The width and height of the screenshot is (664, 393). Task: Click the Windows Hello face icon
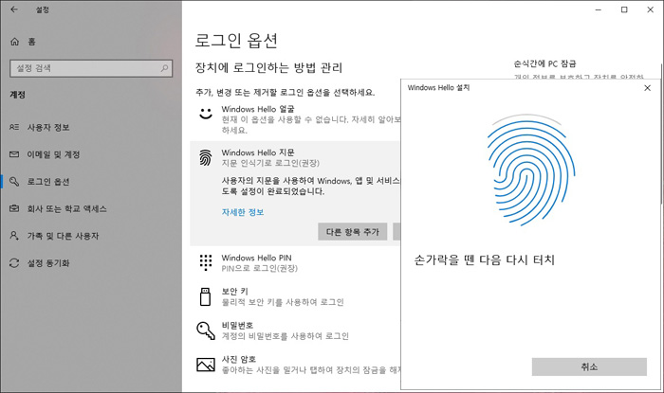coord(205,114)
